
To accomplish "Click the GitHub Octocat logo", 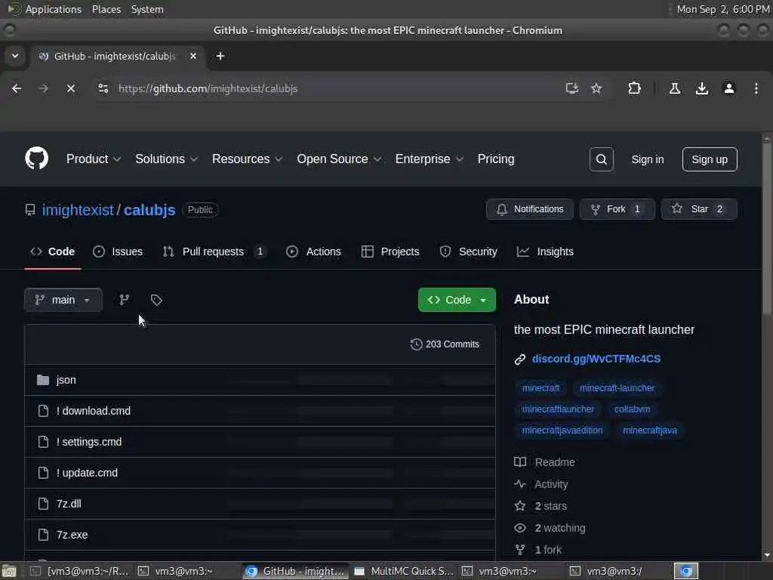I will (36, 159).
